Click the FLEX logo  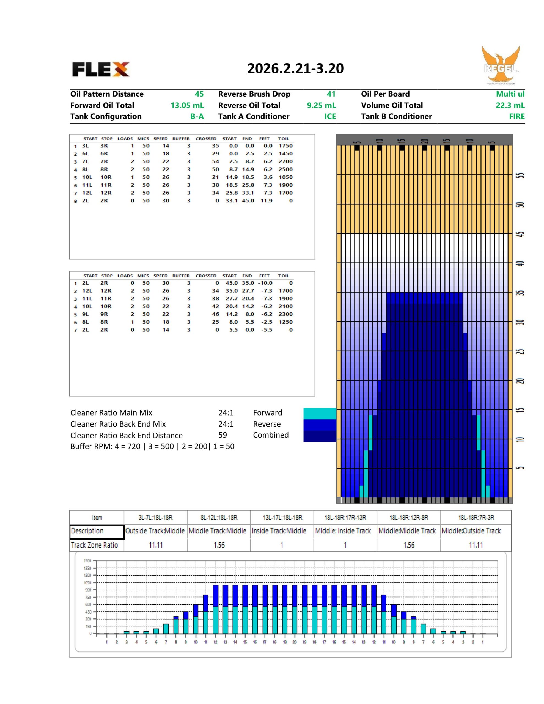101,69
